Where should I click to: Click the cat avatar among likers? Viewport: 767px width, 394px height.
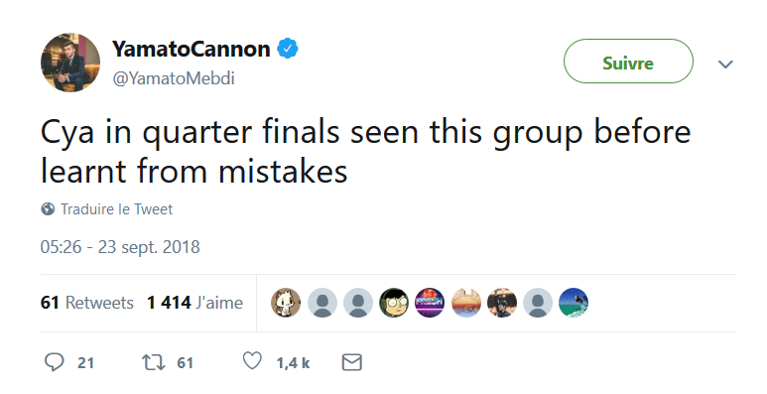(x=286, y=303)
